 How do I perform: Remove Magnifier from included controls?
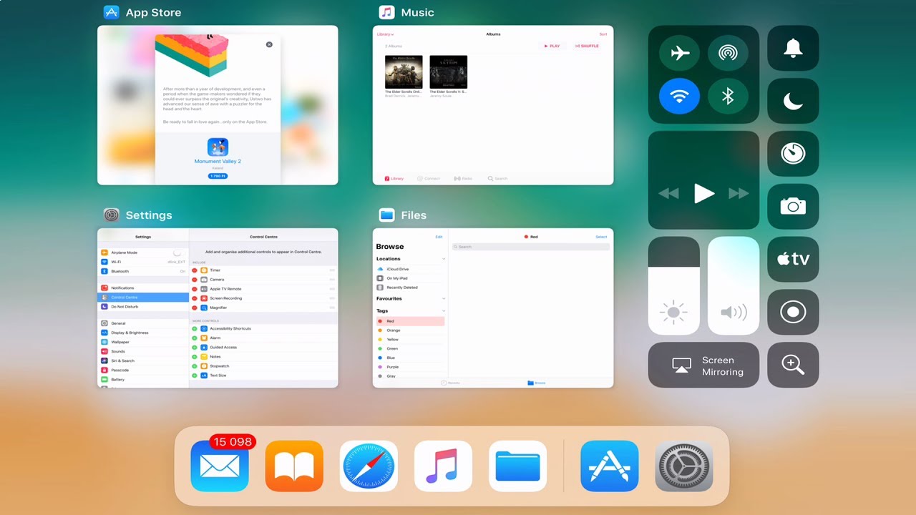click(195, 308)
